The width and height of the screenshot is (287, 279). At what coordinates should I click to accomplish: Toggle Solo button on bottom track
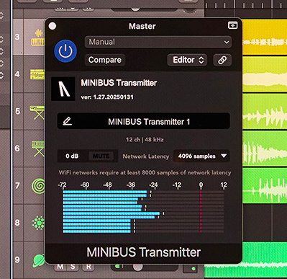coord(73,266)
